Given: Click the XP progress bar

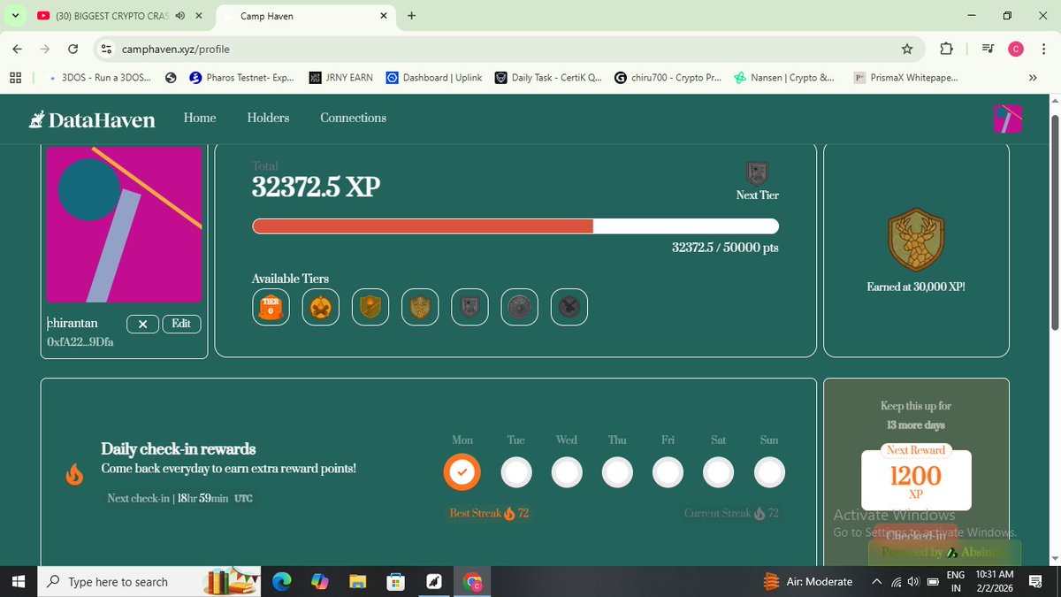Looking at the screenshot, I should point(515,226).
